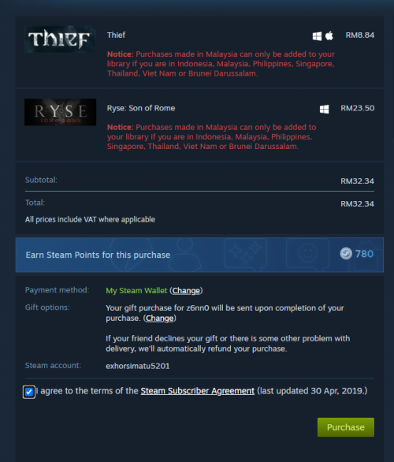Click the green Purchase button

(346, 427)
